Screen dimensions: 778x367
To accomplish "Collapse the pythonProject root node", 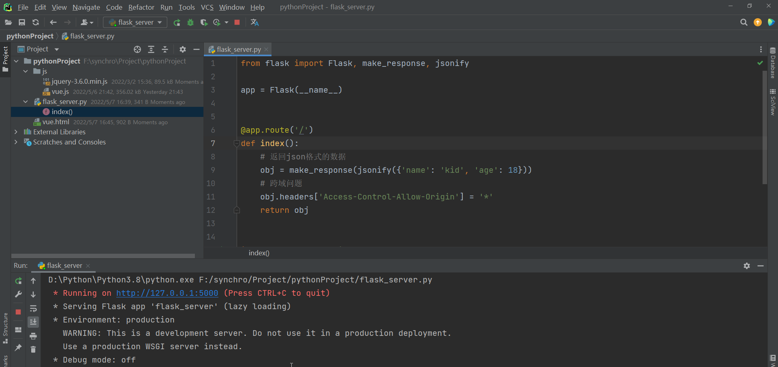I will [x=16, y=61].
